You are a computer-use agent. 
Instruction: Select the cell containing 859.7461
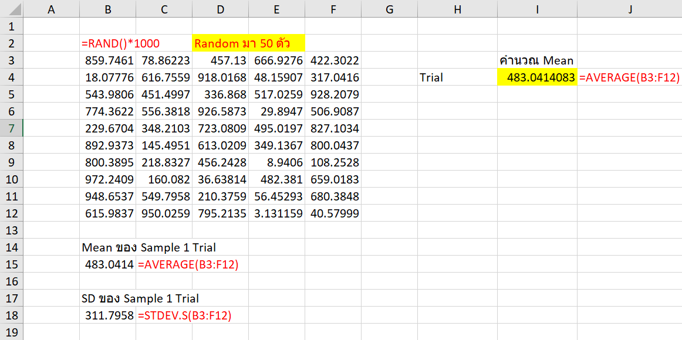(x=107, y=60)
